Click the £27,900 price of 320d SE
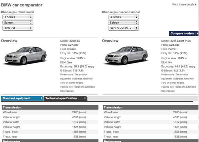 [73, 45]
